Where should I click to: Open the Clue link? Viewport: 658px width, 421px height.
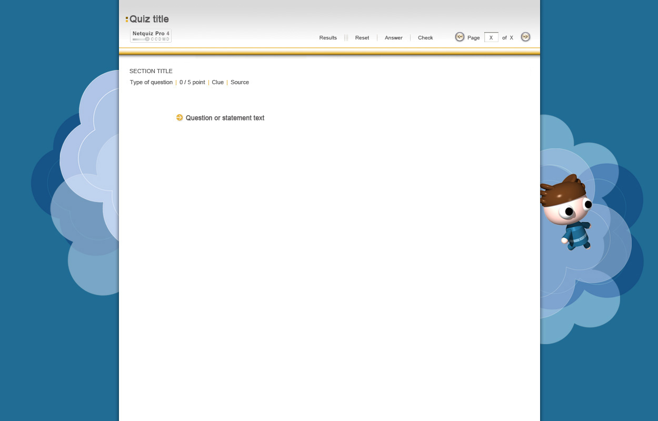click(217, 83)
